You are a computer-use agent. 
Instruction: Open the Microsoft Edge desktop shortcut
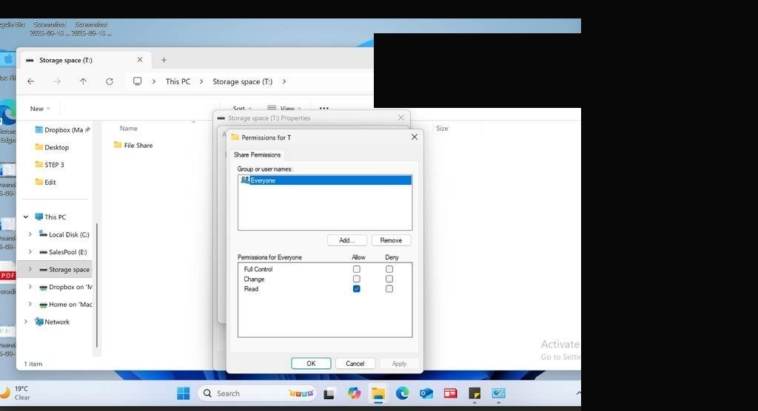point(7,120)
